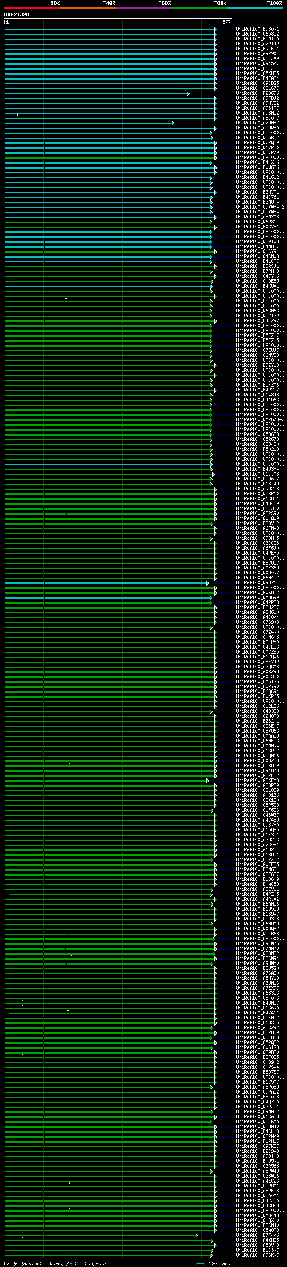This screenshot has width=287, height=1267.
Task: Select hit label UniRef100_Q945K7
Action: pos(257,63)
